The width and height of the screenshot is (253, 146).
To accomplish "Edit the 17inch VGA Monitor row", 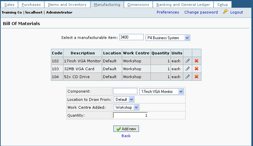I will [187, 61].
